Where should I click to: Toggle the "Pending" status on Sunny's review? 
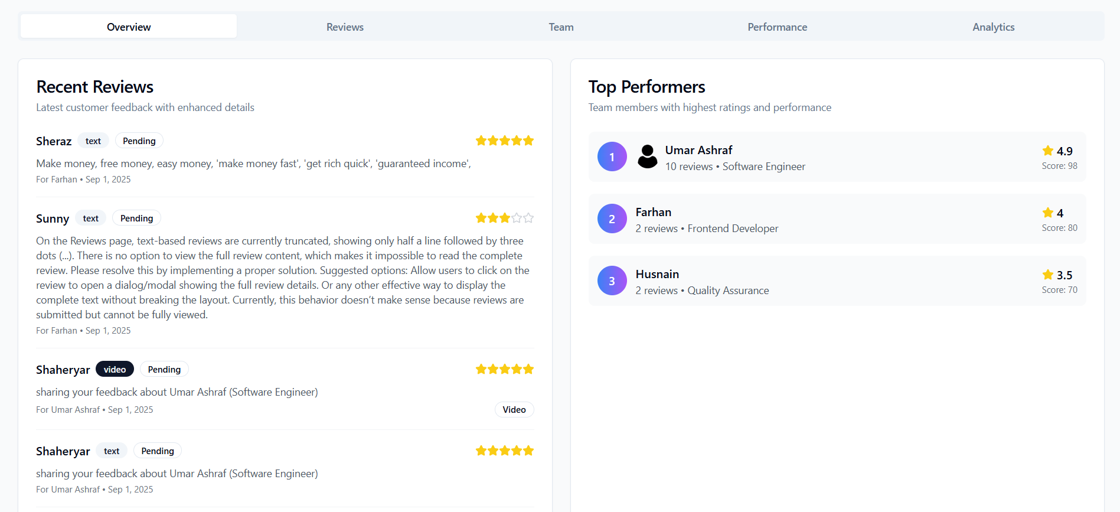coord(136,218)
